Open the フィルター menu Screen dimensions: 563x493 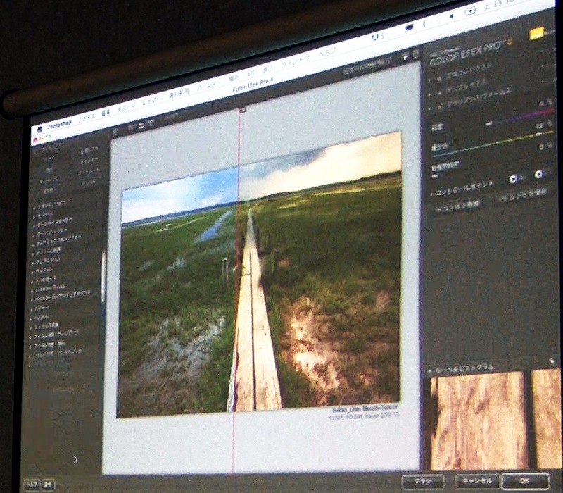[208, 86]
